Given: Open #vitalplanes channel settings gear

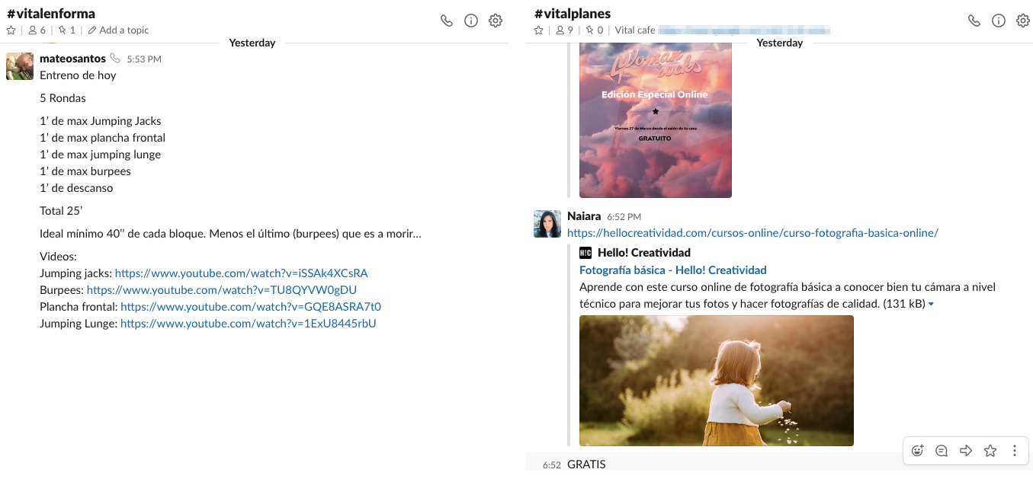Looking at the screenshot, I should pos(1023,21).
